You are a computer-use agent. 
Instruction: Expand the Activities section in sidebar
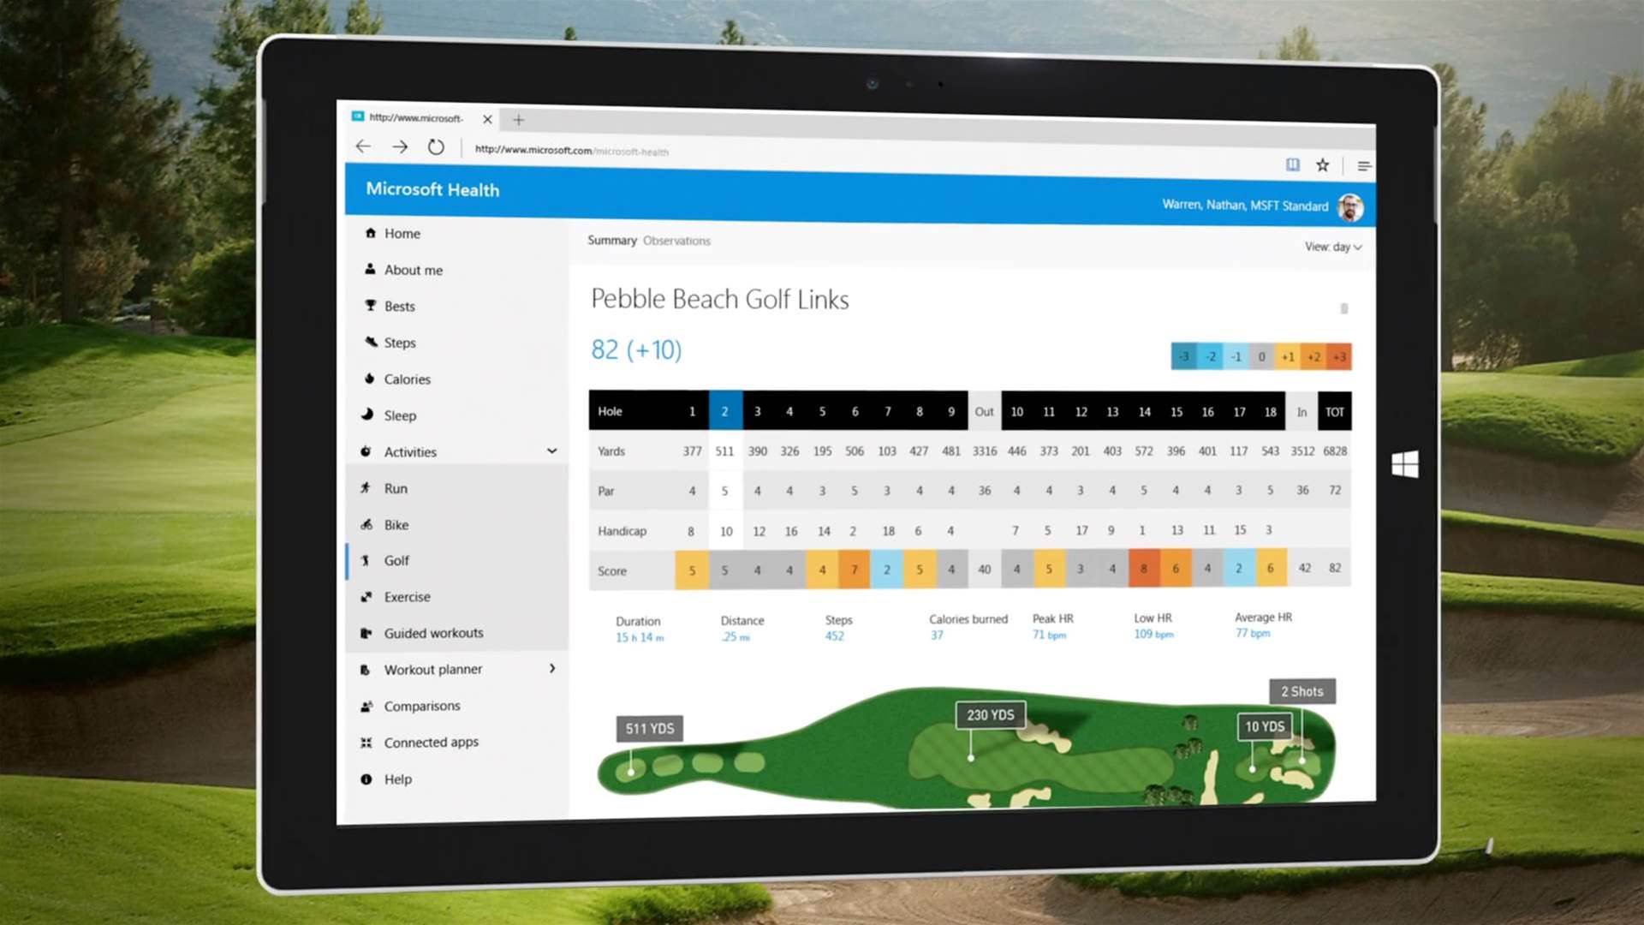pyautogui.click(x=551, y=451)
